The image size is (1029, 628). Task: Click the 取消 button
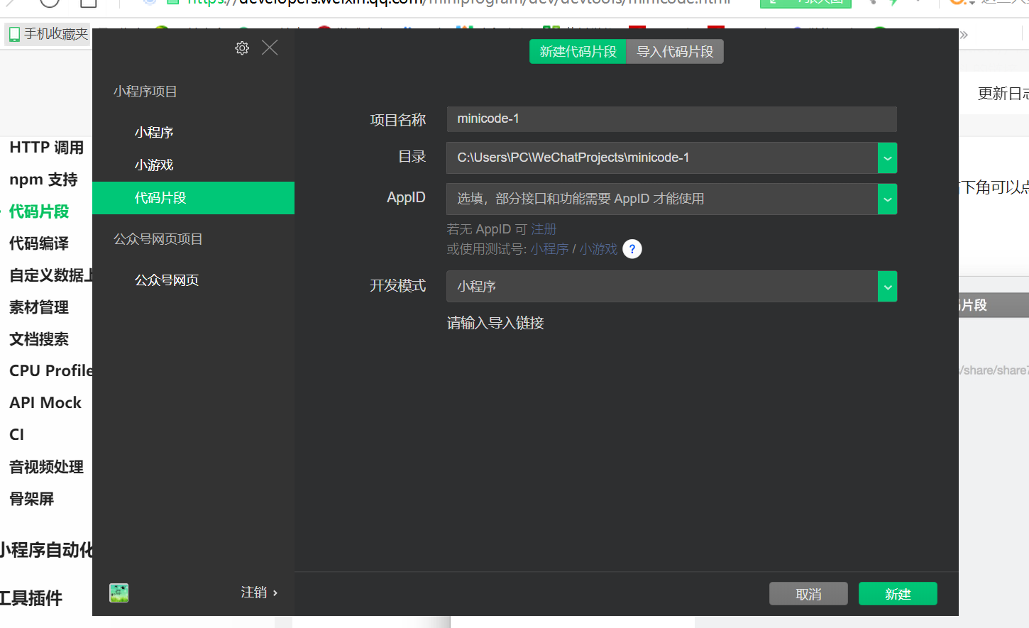pos(808,594)
